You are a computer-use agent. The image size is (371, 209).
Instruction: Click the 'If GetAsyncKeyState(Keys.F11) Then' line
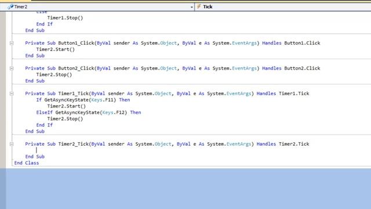pos(83,100)
